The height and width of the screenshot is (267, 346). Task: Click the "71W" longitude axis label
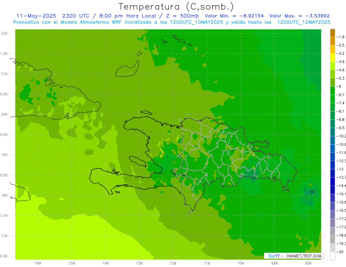click(207, 263)
